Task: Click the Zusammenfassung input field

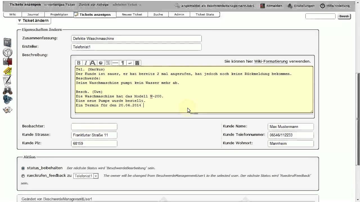Action: click(x=136, y=39)
